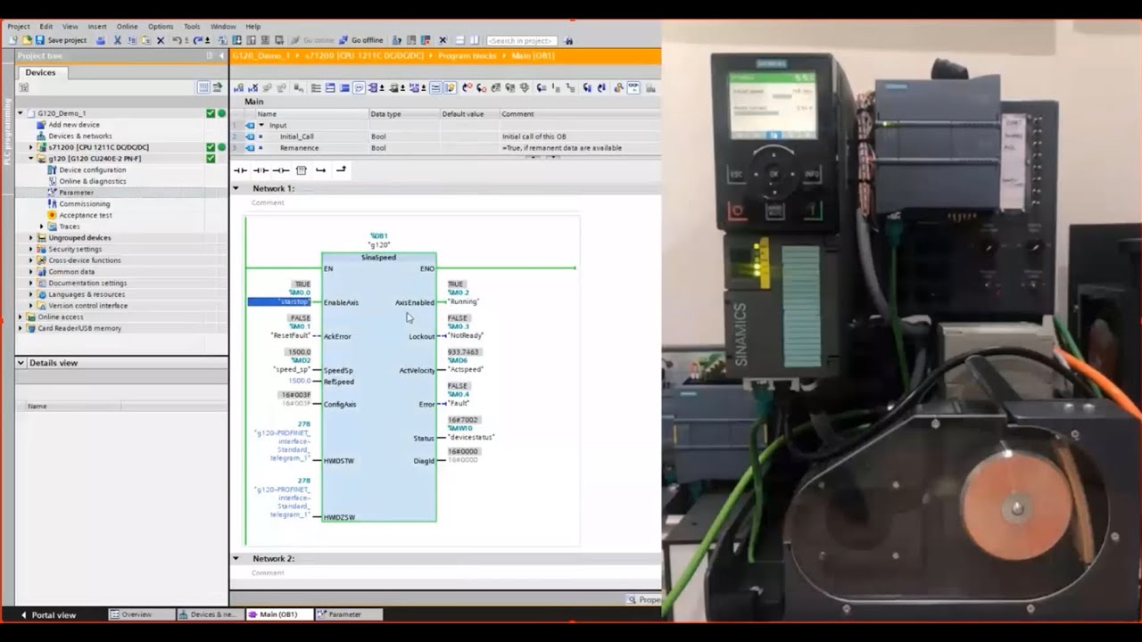The width and height of the screenshot is (1142, 642).
Task: Click the SinaSpeed block title
Action: 378,258
